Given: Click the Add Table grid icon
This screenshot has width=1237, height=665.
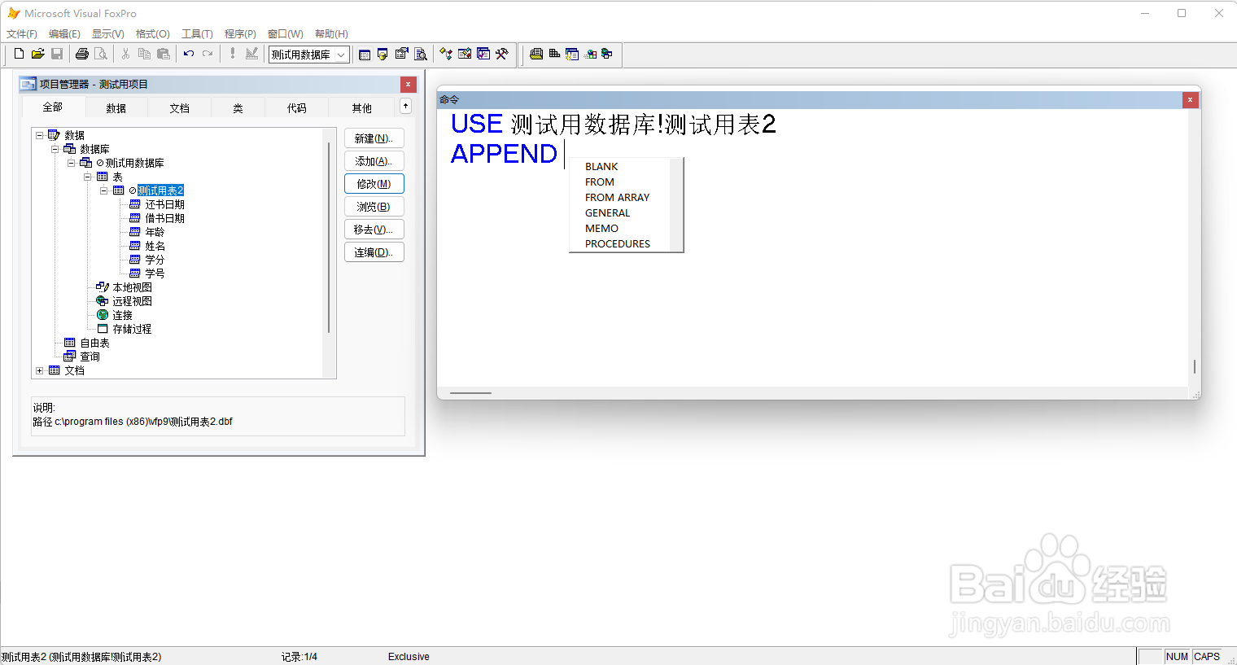Looking at the screenshot, I should [554, 54].
